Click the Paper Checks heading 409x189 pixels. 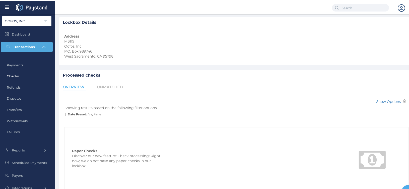[x=85, y=151]
